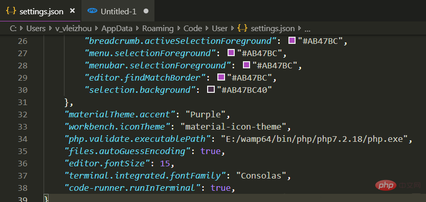The width and height of the screenshot is (426, 202).
Task: Click the "editor.fontSize" key
Action: [x=108, y=164]
